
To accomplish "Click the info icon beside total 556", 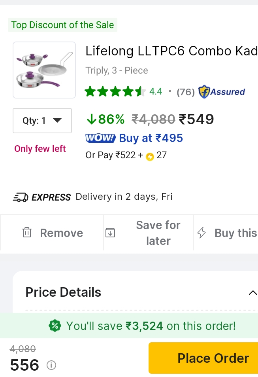I will click(51, 365).
